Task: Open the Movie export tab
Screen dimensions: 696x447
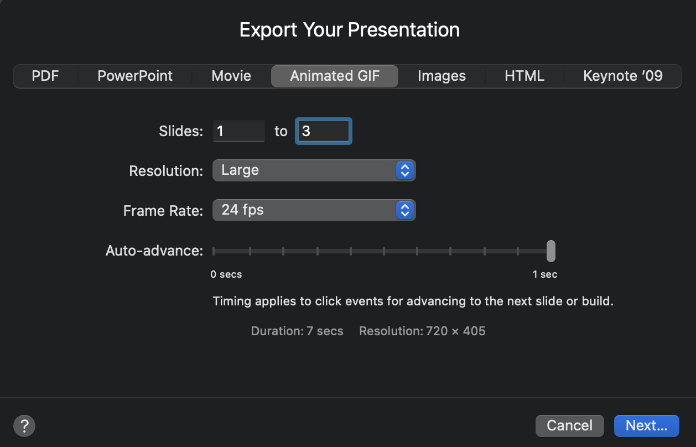Action: tap(231, 76)
